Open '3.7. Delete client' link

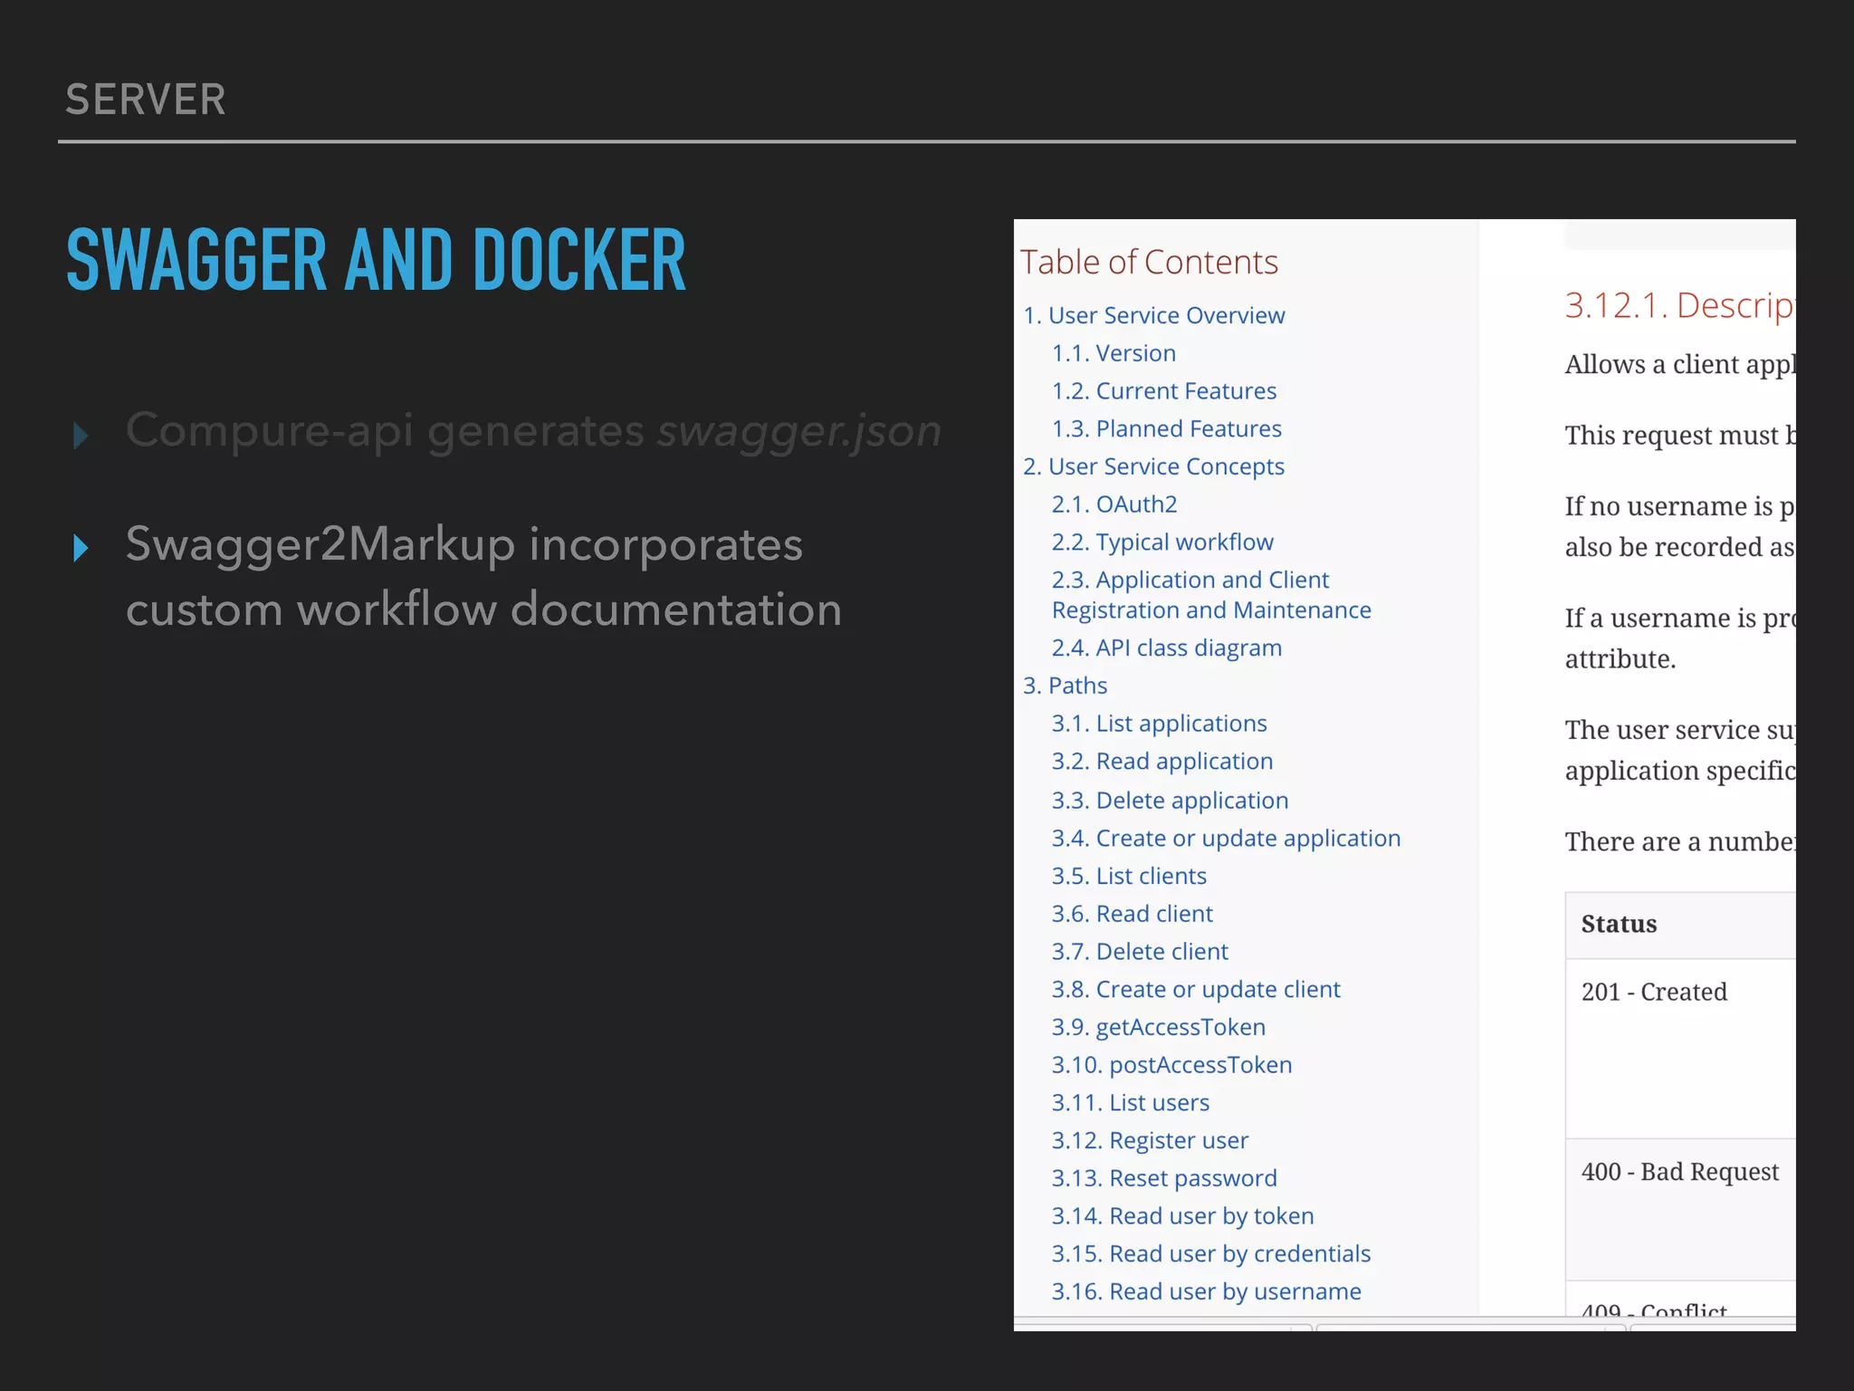[1140, 952]
